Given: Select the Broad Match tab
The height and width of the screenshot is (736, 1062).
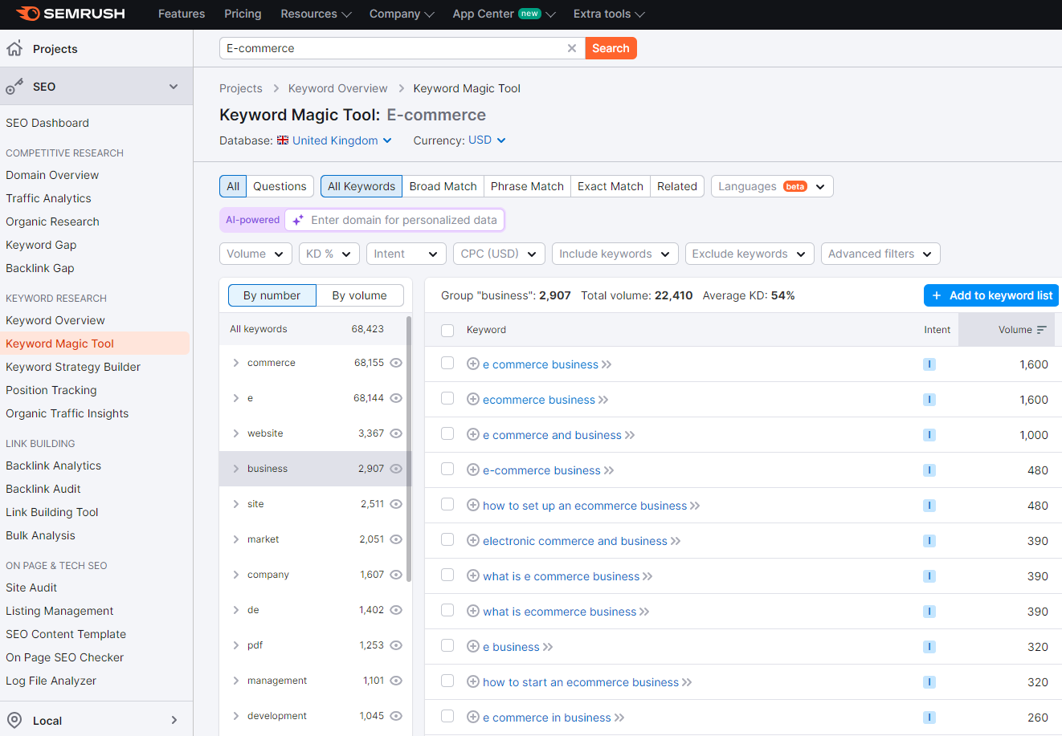Looking at the screenshot, I should pyautogui.click(x=443, y=186).
